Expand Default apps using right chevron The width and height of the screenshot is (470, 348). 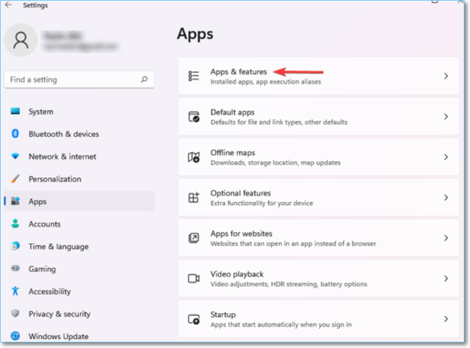pos(446,117)
